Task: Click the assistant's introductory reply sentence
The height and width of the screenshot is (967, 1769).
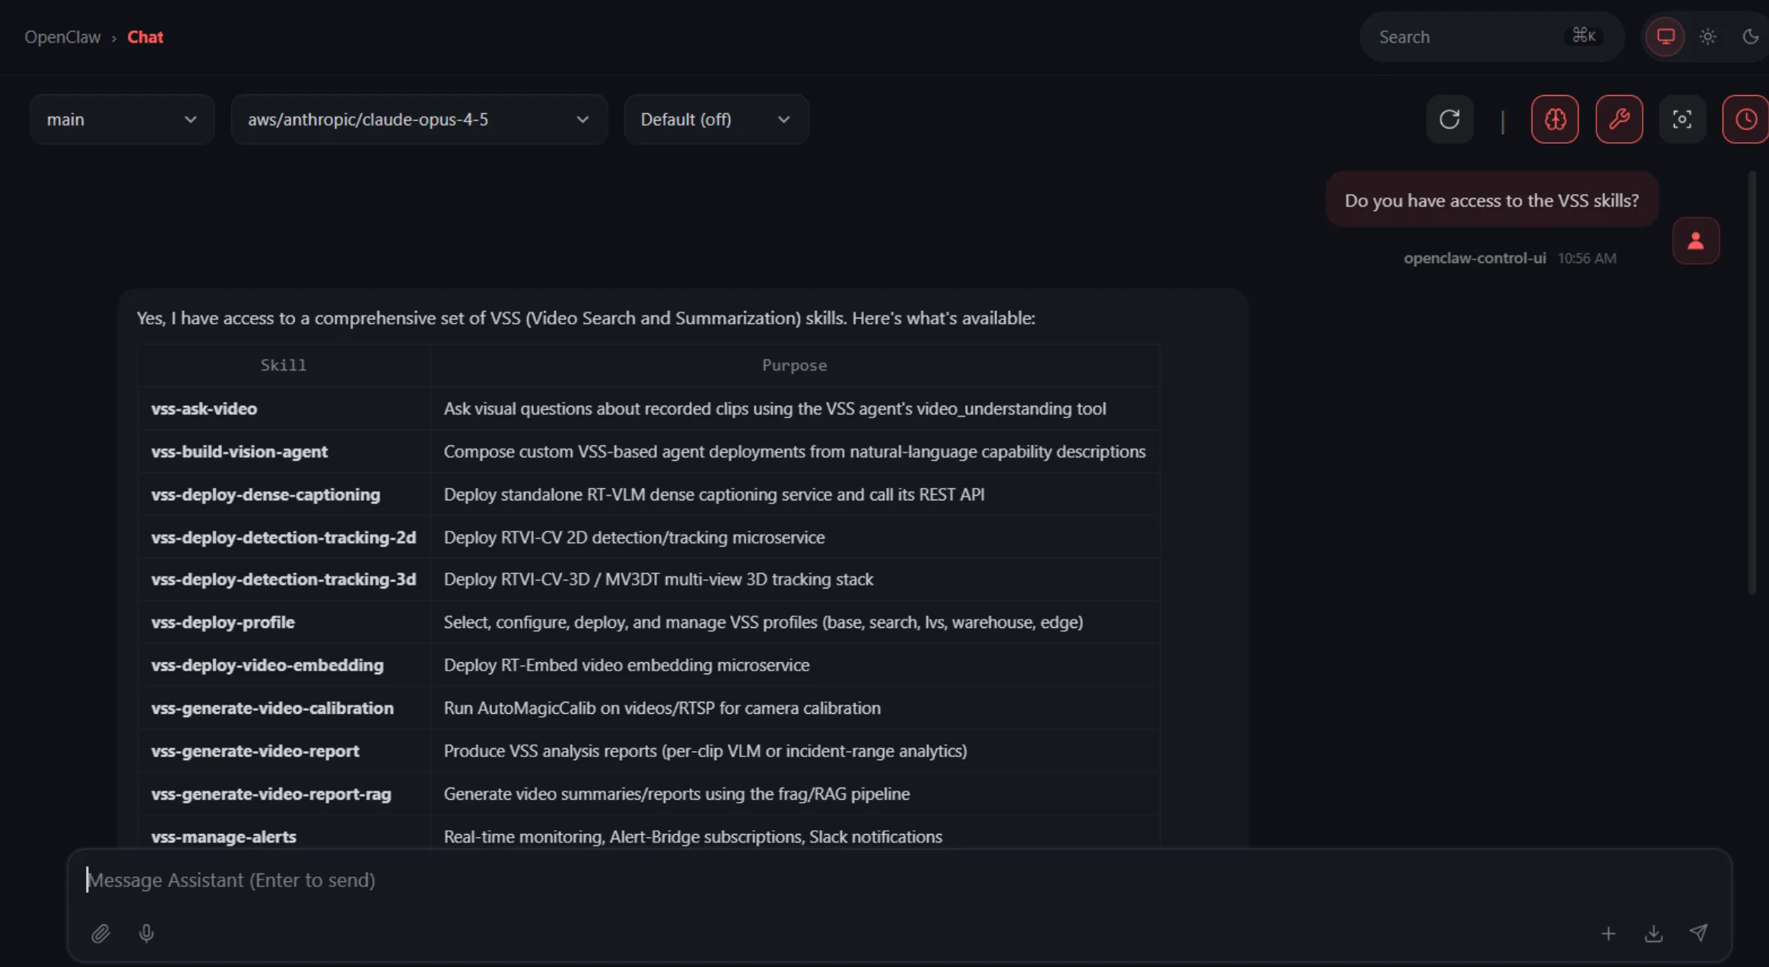Action: (x=586, y=318)
